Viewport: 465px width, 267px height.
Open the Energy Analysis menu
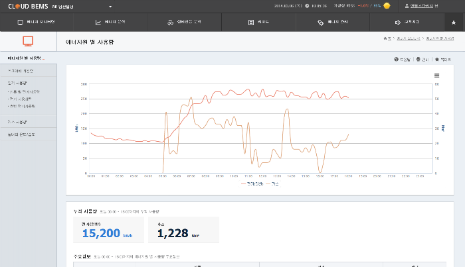pyautogui.click(x=110, y=23)
